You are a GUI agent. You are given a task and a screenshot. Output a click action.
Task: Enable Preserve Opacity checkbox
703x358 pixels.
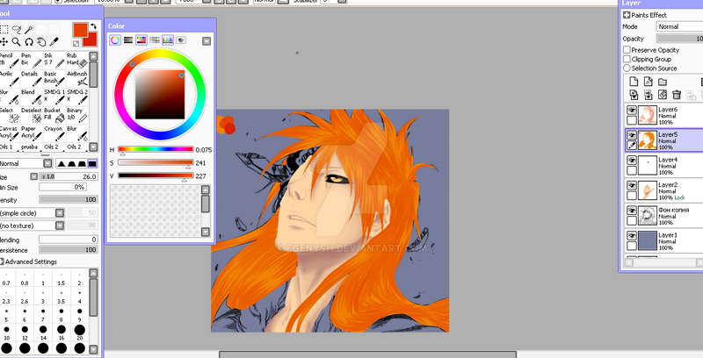click(627, 50)
